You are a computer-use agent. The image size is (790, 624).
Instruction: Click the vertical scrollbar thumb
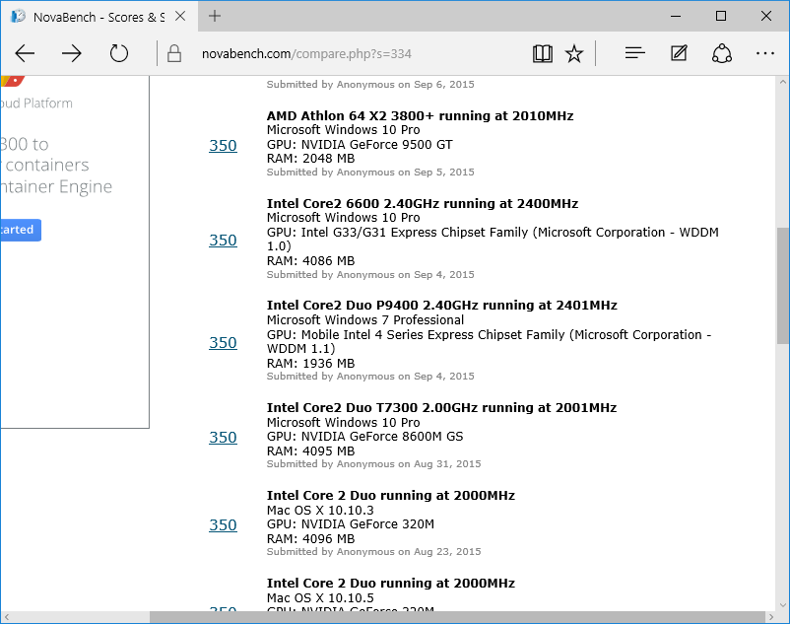click(x=782, y=286)
